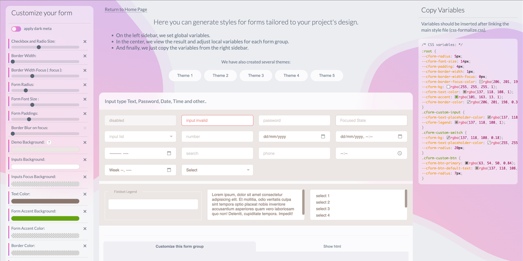Click the calendar icon in the datetime-local field
This screenshot has height=261, width=523.
400,137
